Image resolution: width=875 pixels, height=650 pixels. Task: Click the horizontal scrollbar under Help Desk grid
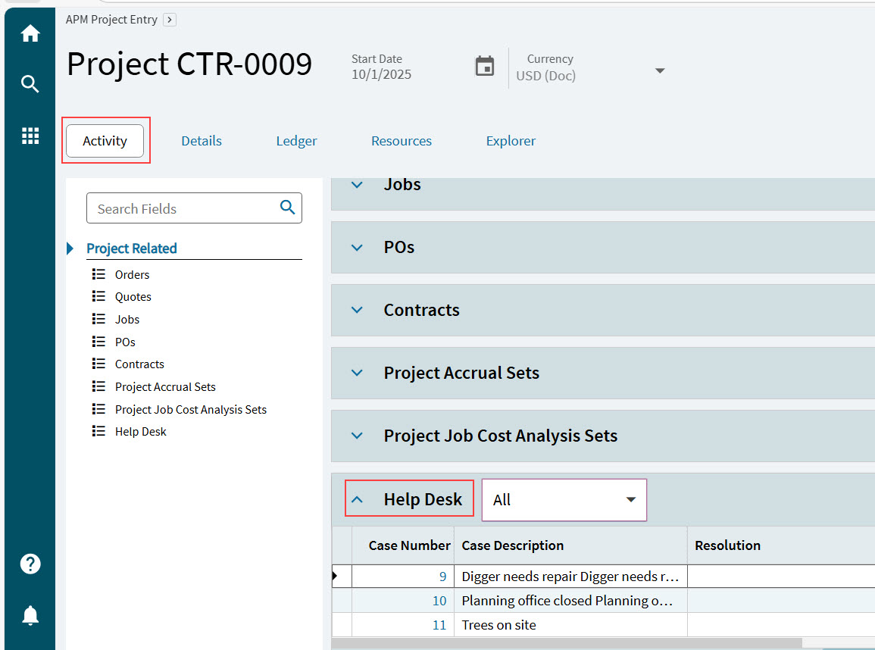(567, 643)
